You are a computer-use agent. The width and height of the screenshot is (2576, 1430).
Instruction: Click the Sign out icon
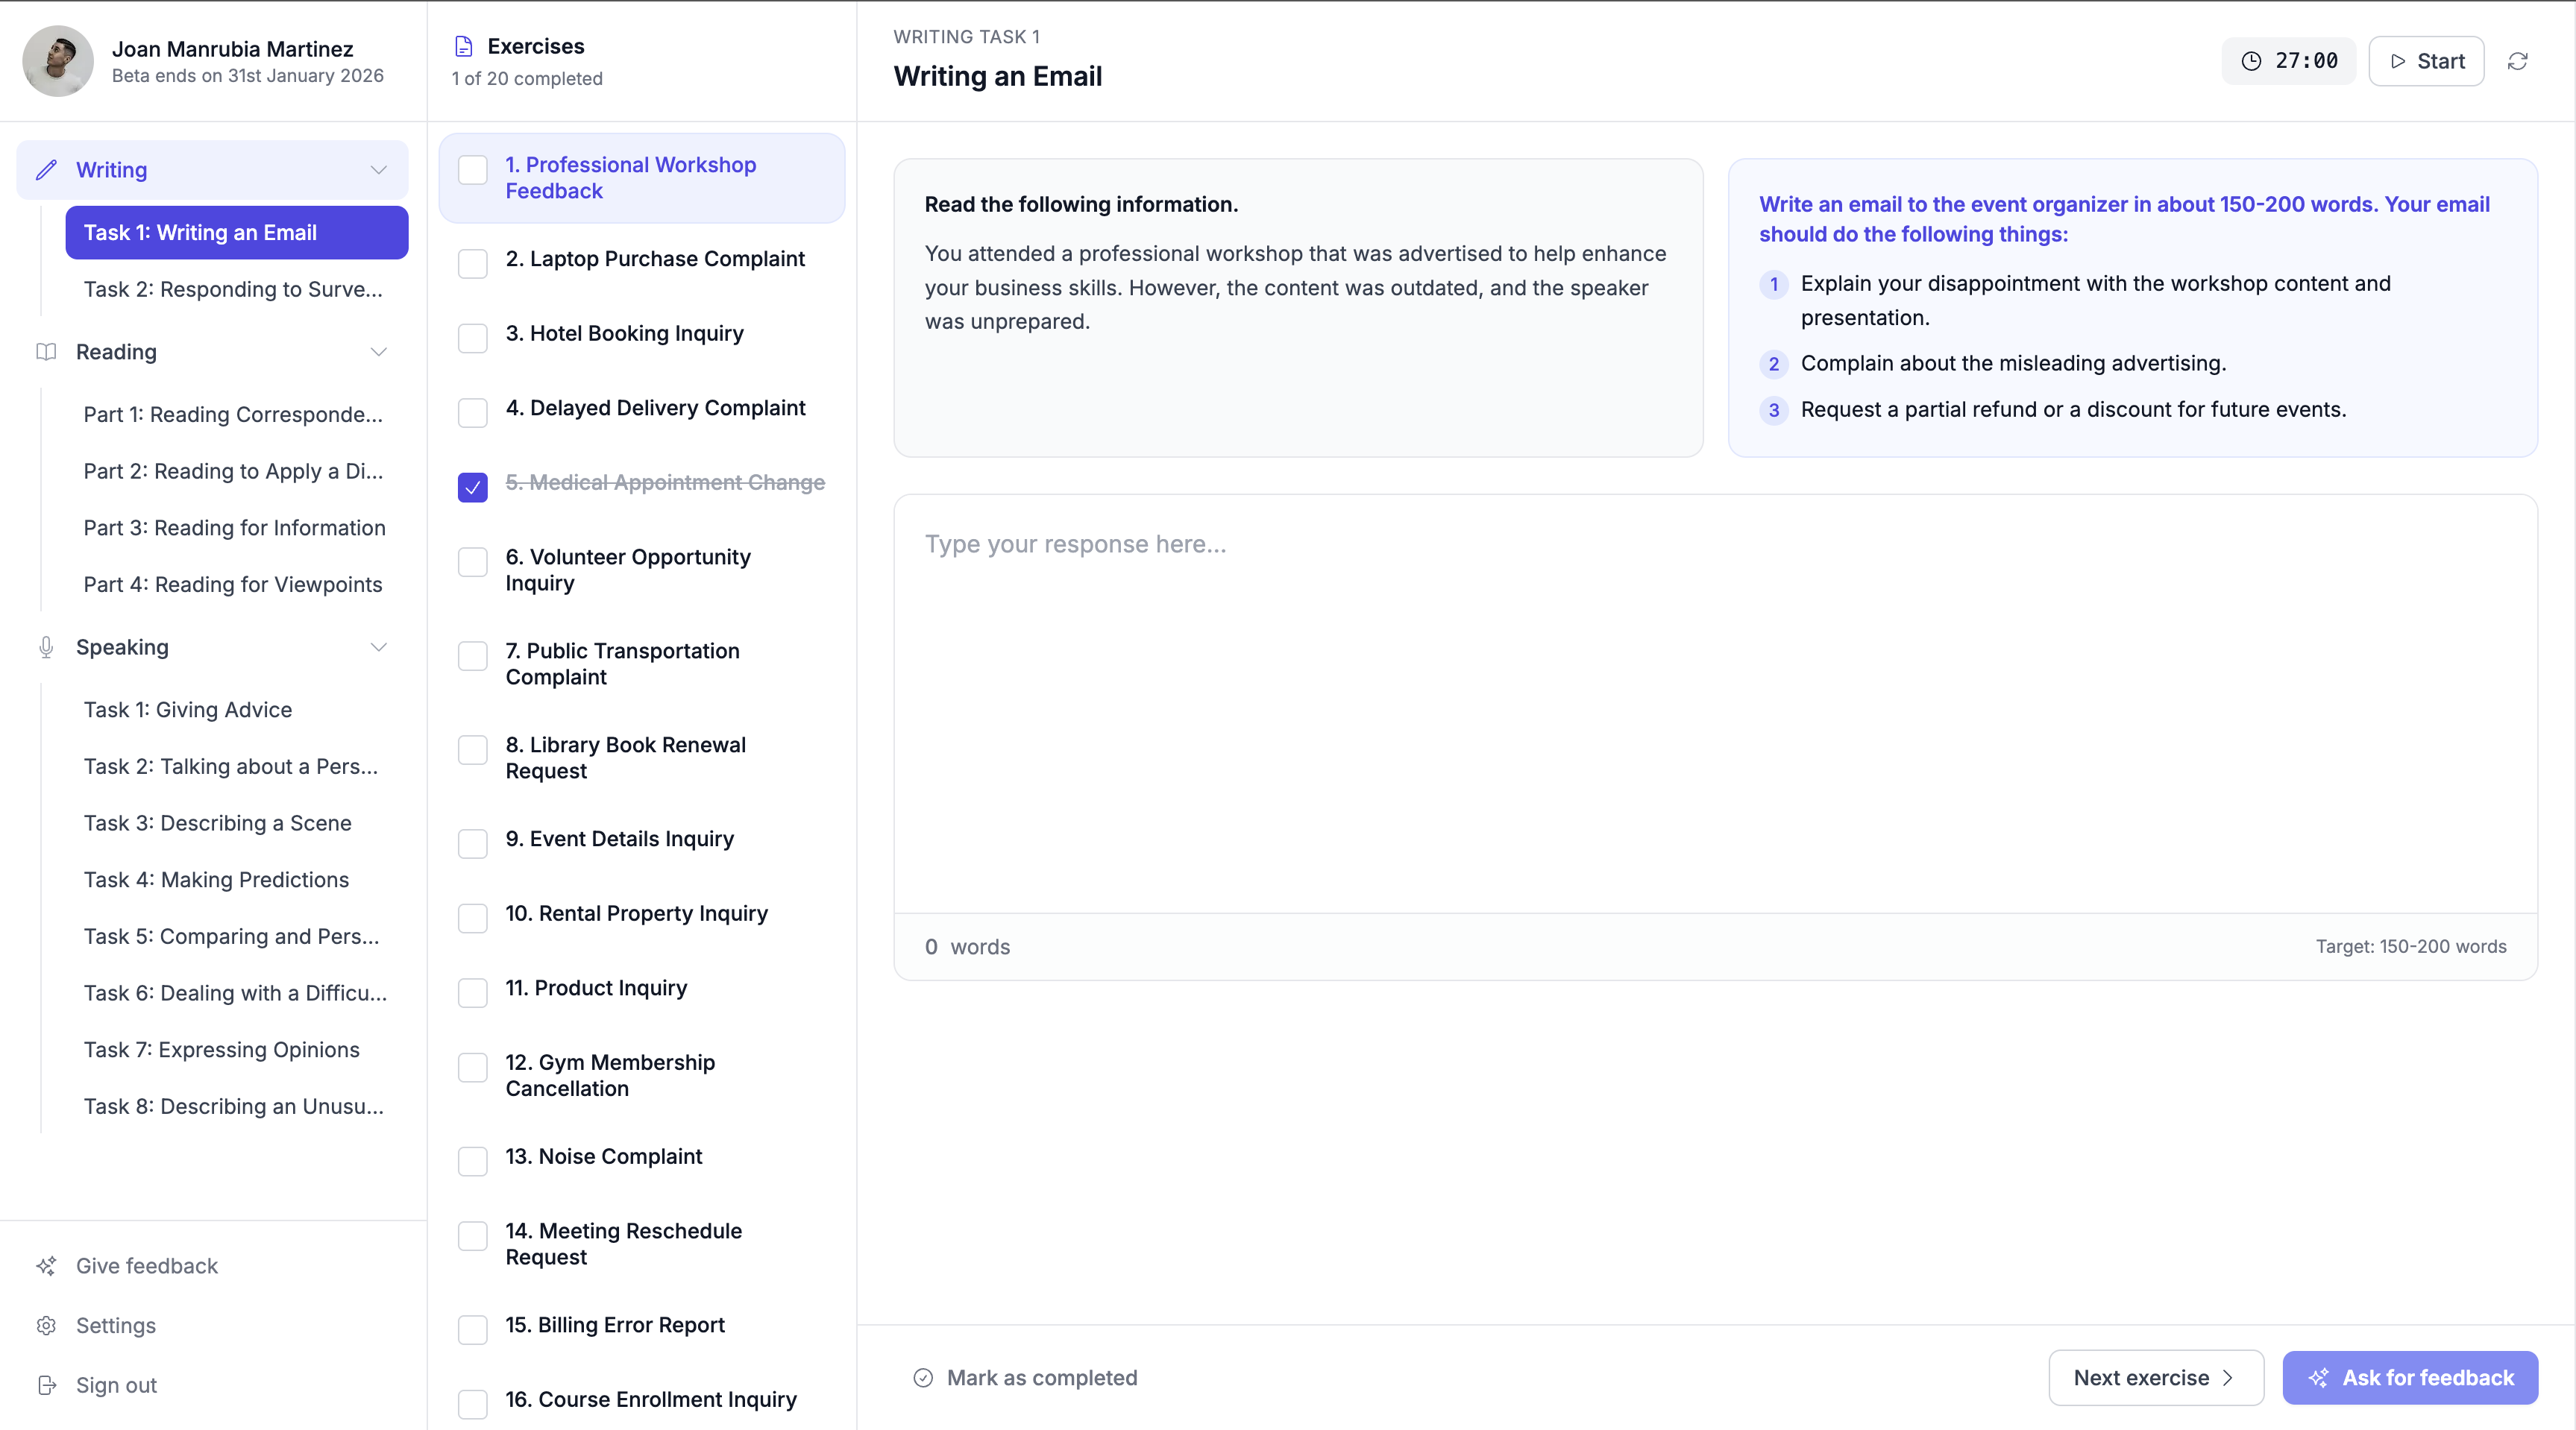46,1385
